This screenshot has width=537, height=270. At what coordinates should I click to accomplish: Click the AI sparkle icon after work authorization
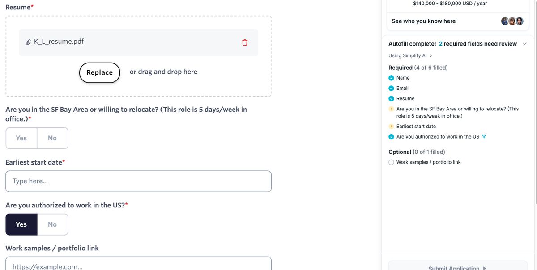click(x=484, y=137)
